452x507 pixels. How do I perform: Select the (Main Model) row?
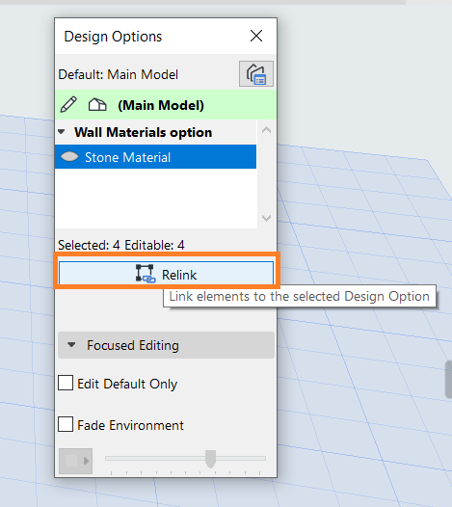coord(166,105)
